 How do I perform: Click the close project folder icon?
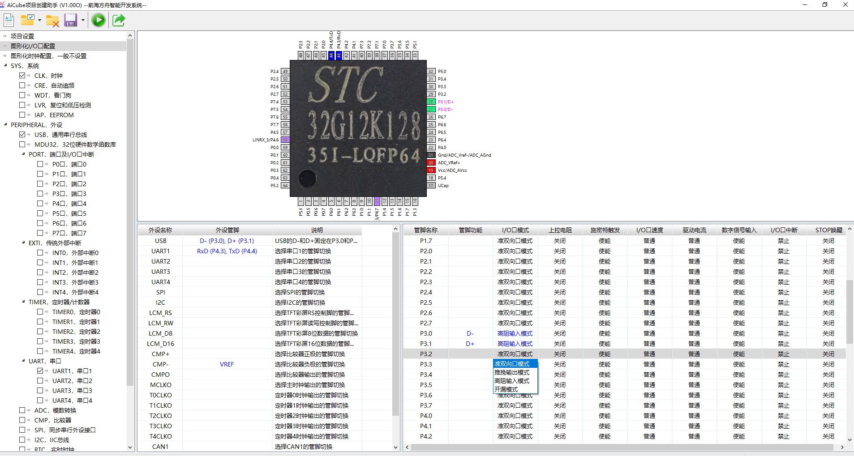tap(52, 21)
